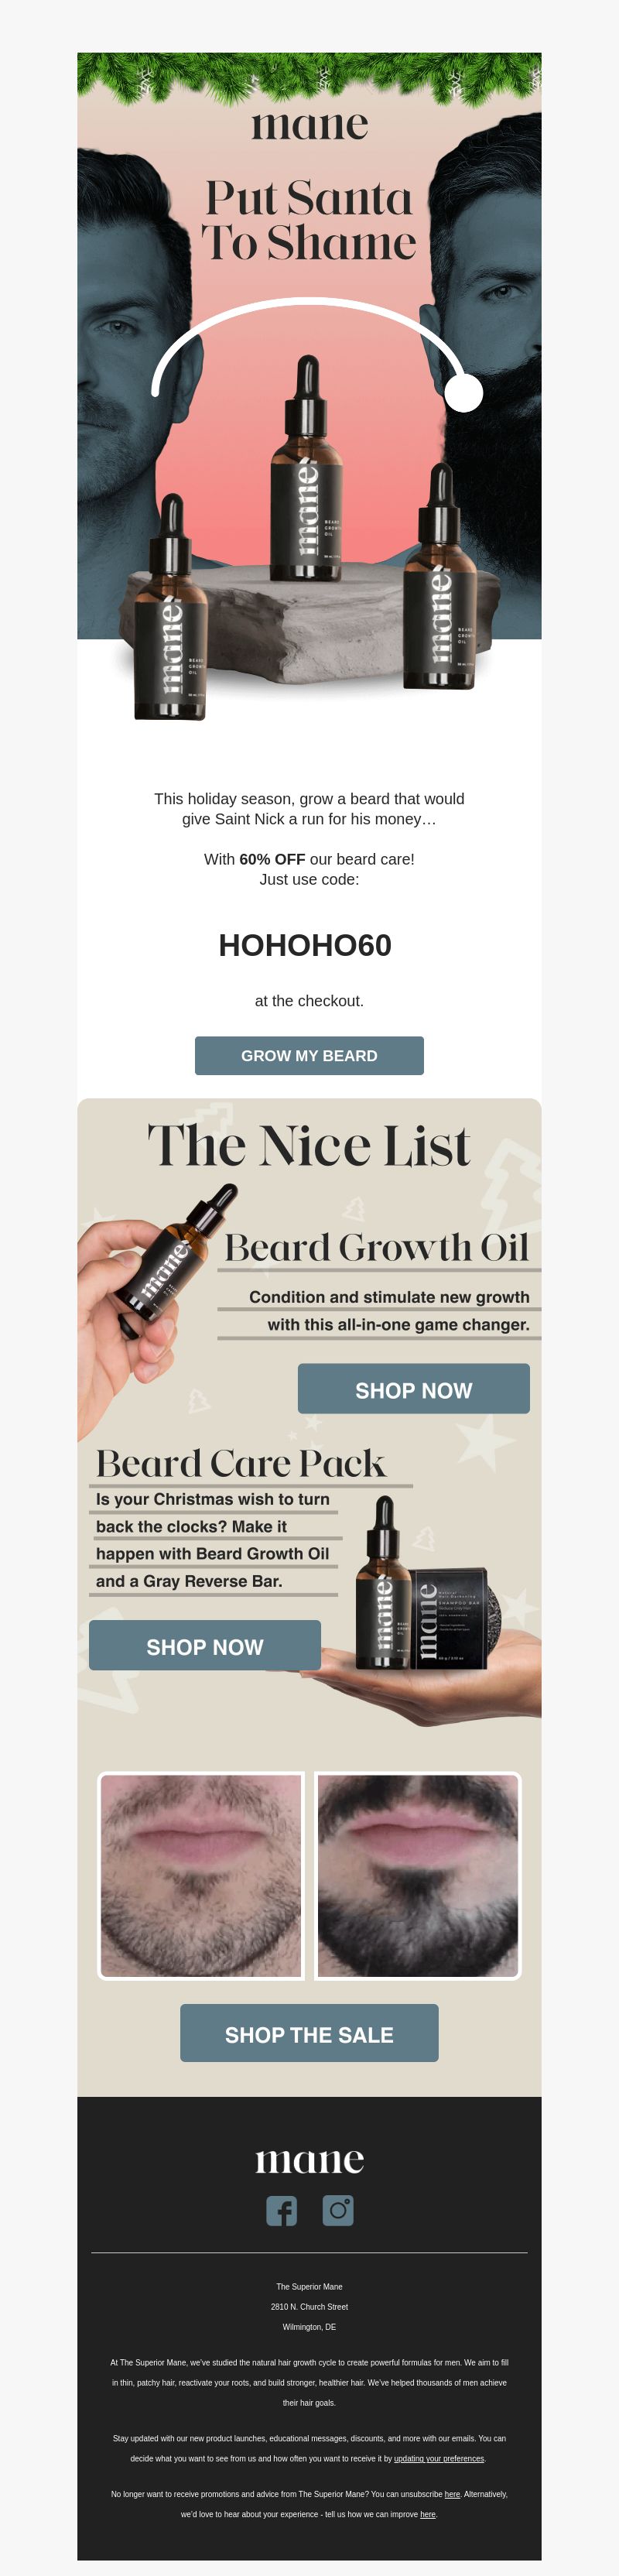619x2576 pixels.
Task: Click the SHOP THE SALE button
Action: (x=309, y=2034)
